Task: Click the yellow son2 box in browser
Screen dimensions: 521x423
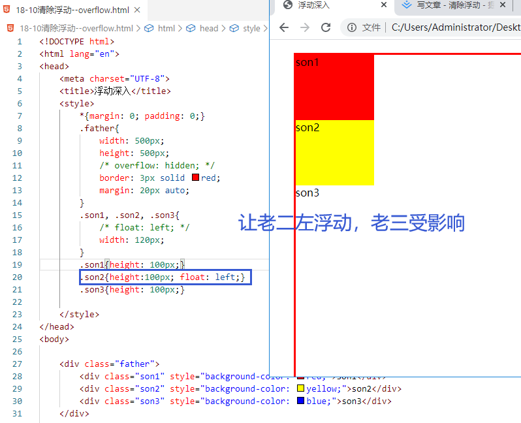Action: (x=334, y=153)
